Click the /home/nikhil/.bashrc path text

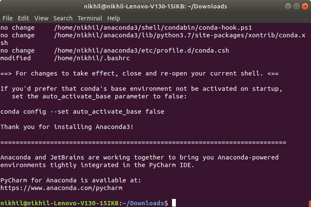point(92,58)
